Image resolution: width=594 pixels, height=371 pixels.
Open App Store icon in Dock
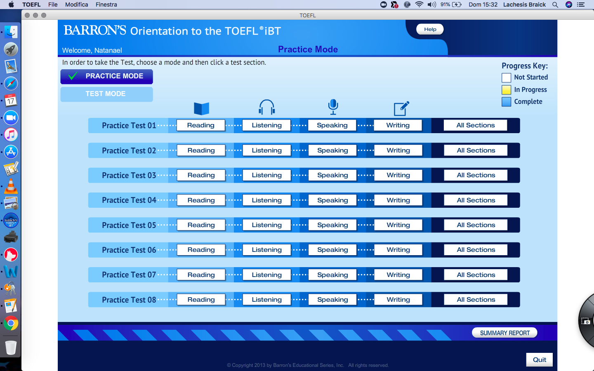(x=11, y=152)
